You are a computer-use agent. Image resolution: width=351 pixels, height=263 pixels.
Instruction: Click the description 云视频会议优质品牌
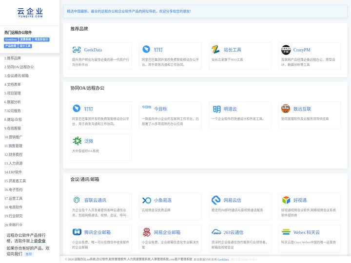[x=156, y=210]
